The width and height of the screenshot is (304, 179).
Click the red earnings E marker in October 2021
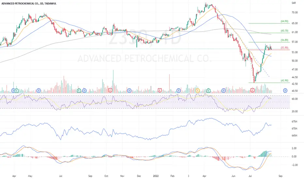pos(110,90)
